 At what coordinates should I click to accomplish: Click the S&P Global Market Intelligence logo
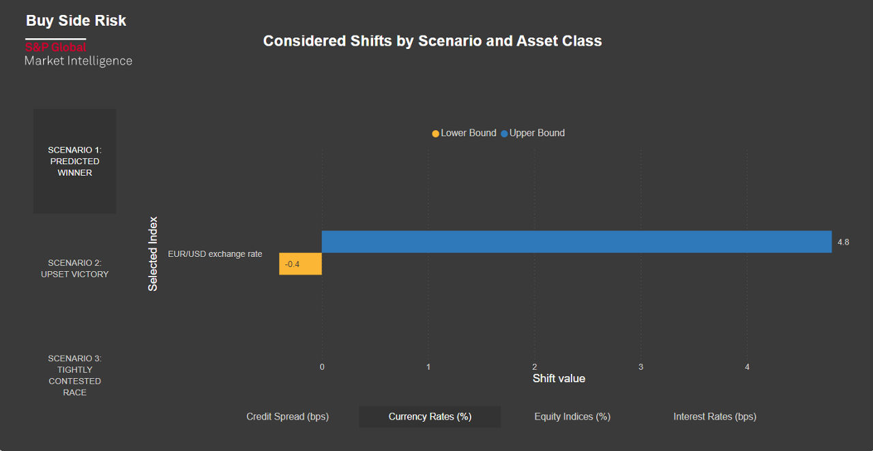[x=78, y=55]
